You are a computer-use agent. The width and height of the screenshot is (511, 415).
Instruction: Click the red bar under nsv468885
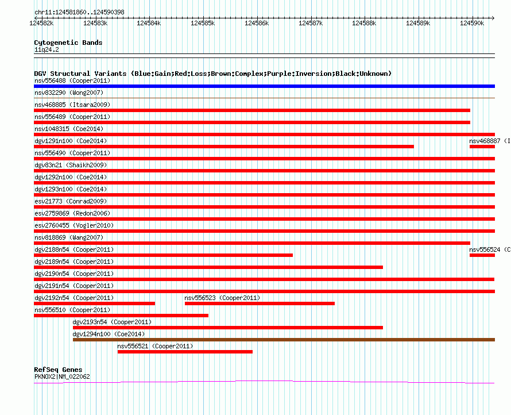pos(252,110)
